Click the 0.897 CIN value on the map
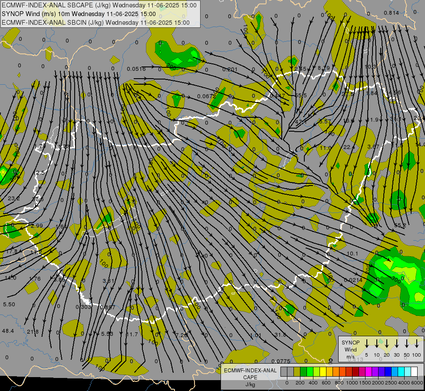425x391 pixels. click(108, 308)
